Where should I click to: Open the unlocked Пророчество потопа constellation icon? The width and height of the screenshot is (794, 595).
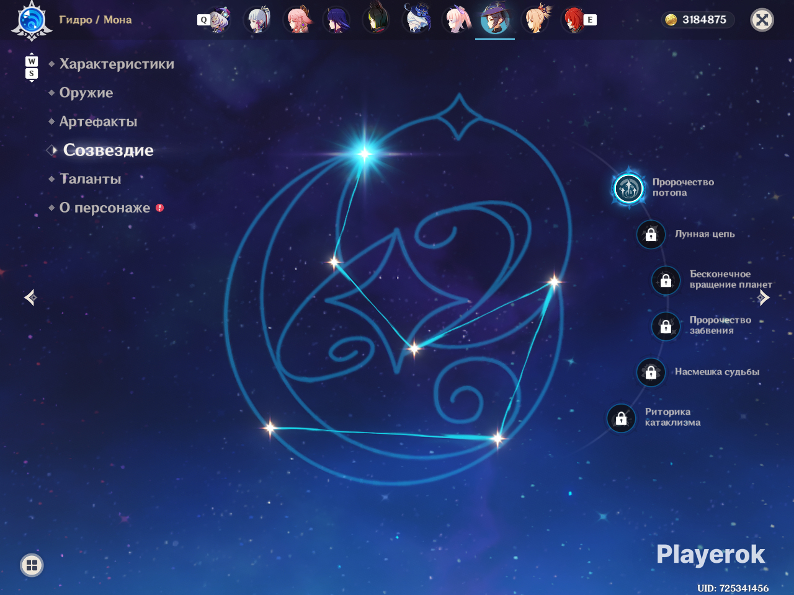[x=628, y=188]
